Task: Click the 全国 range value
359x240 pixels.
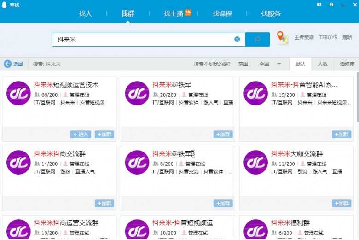Action: pos(264,64)
